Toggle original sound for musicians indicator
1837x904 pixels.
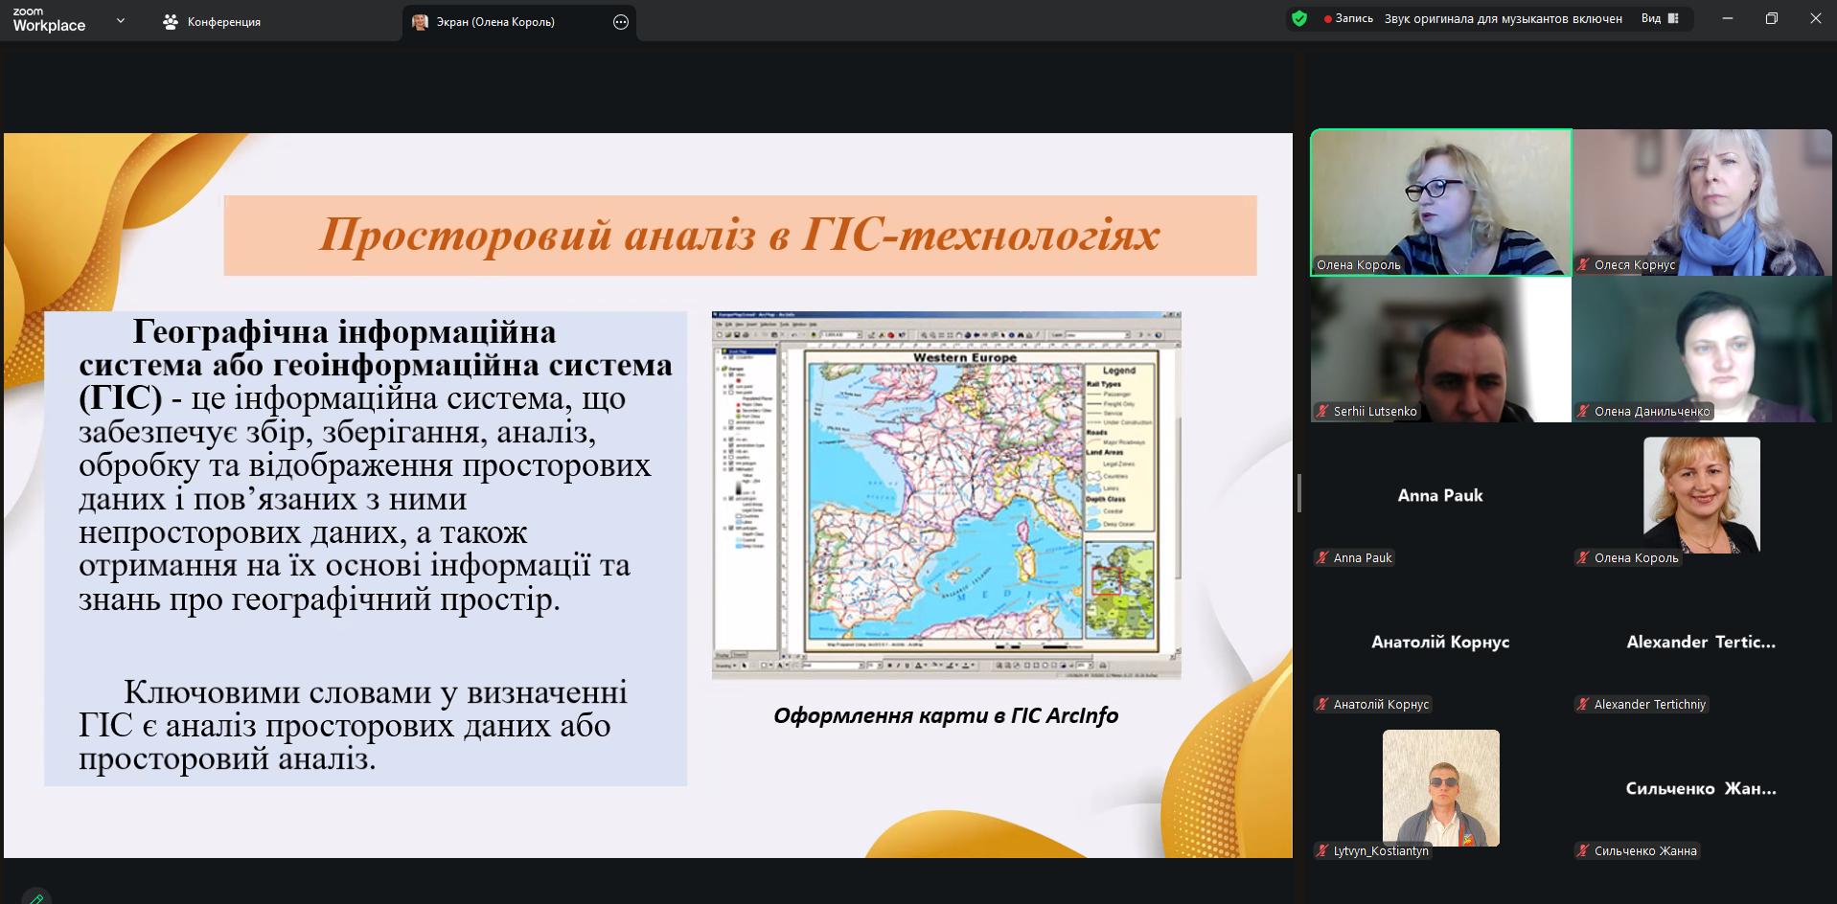(x=1503, y=19)
